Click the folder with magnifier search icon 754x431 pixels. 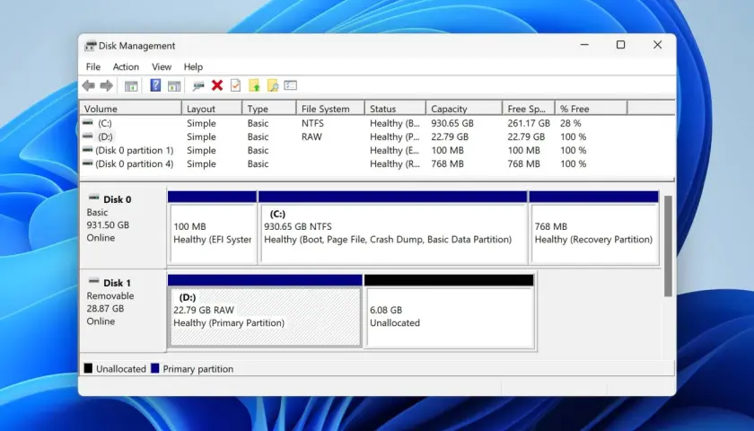pyautogui.click(x=273, y=85)
